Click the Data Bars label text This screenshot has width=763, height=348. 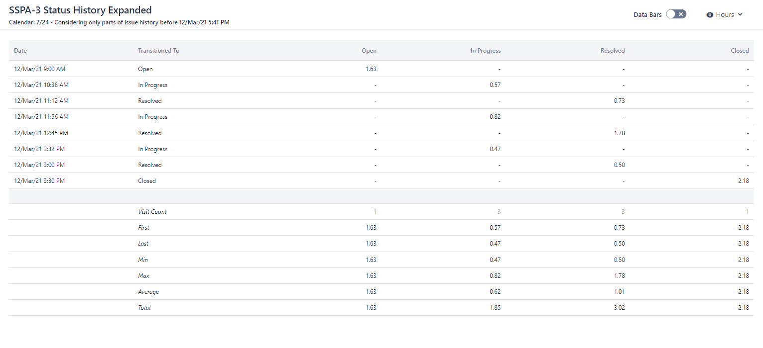647,15
